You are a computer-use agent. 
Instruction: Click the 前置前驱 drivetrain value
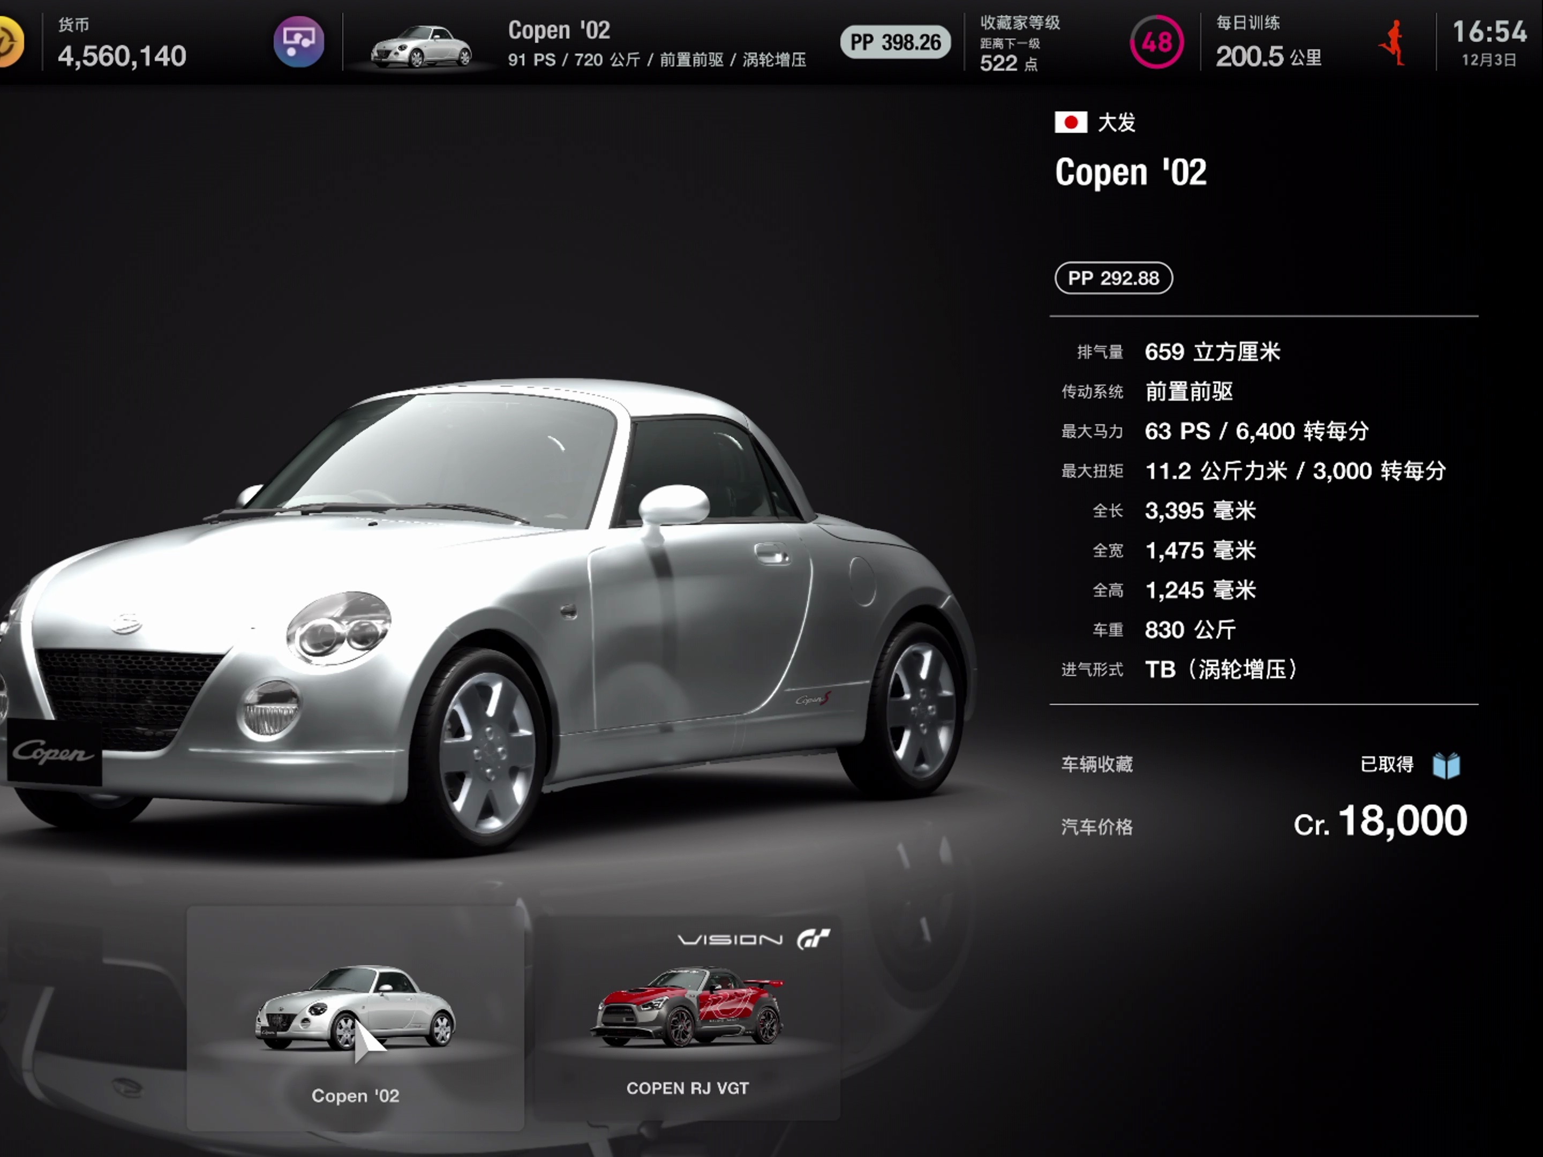point(1188,392)
